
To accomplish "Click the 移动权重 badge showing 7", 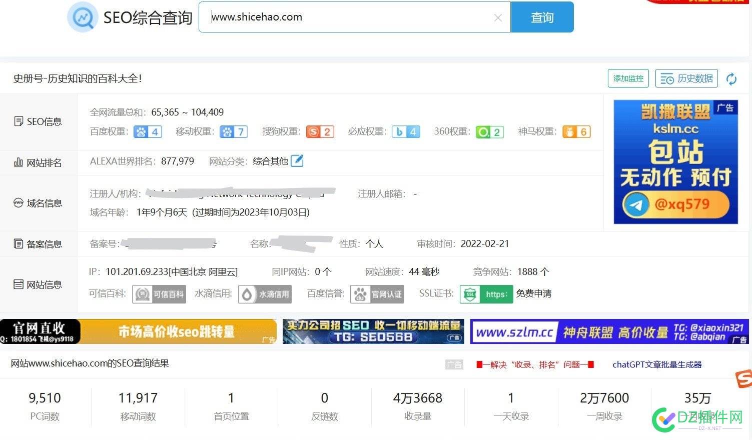I will point(234,132).
